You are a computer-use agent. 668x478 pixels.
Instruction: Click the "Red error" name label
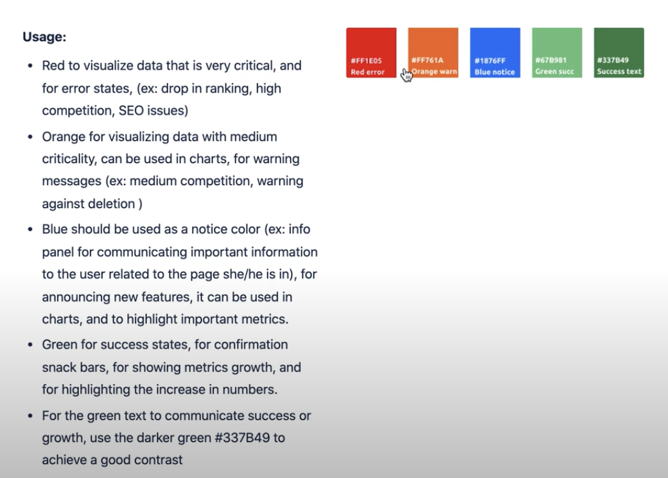[367, 72]
